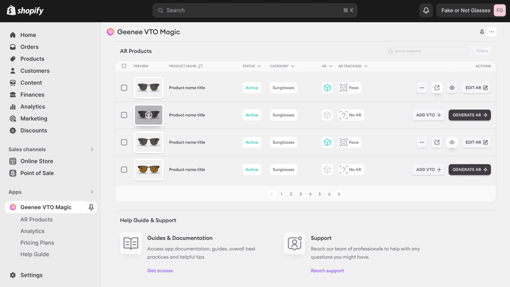Click the Face tracking icon on first product
This screenshot has height=287, width=510.
pos(349,87)
